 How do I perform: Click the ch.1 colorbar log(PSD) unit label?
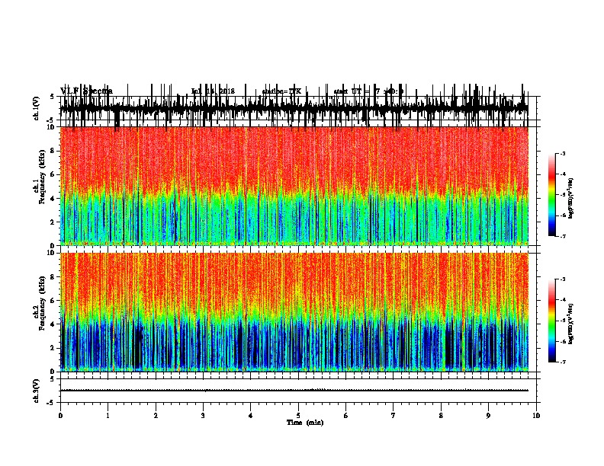click(x=571, y=198)
